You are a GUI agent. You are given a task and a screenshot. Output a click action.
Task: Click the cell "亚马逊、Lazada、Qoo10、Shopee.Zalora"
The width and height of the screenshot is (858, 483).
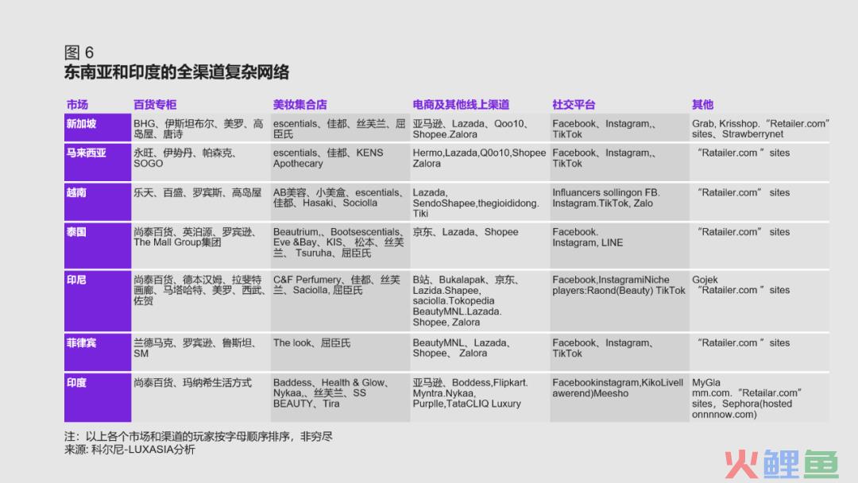pyautogui.click(x=480, y=127)
